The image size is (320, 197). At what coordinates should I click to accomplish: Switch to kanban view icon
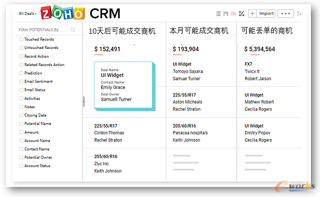pyautogui.click(x=226, y=14)
